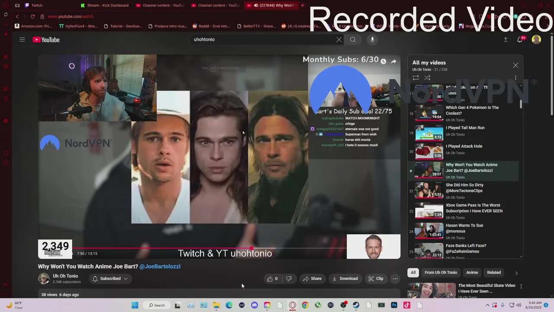Click the magnifier search button
Viewport: 554px width, 312px height.
(353, 39)
